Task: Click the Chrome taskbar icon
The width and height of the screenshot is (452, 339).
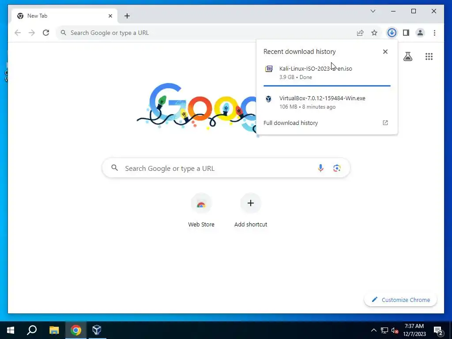Action: [75, 330]
